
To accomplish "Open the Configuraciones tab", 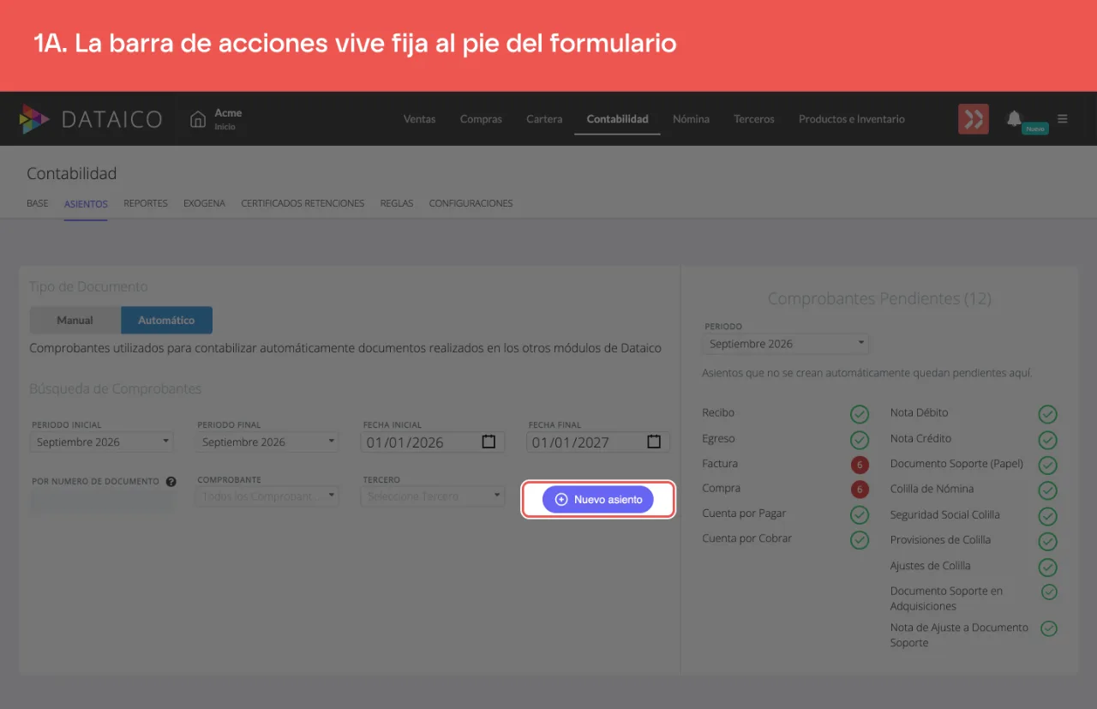I will [471, 203].
